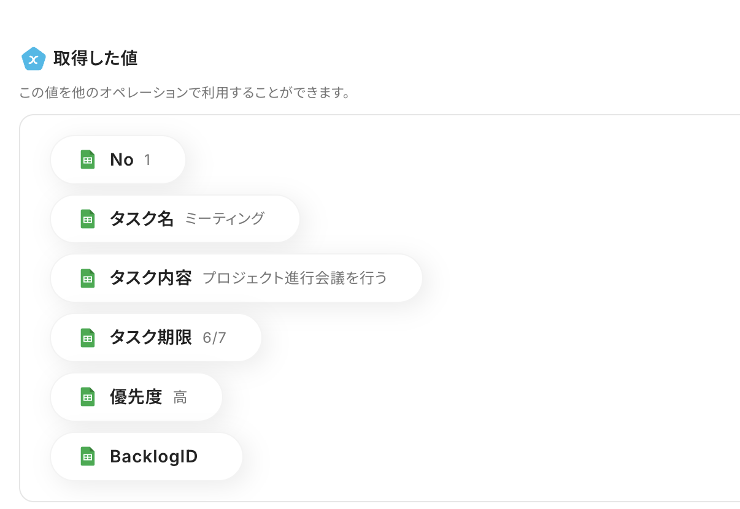Select the タスク名 label
This screenshot has width=740, height=509.
[142, 219]
